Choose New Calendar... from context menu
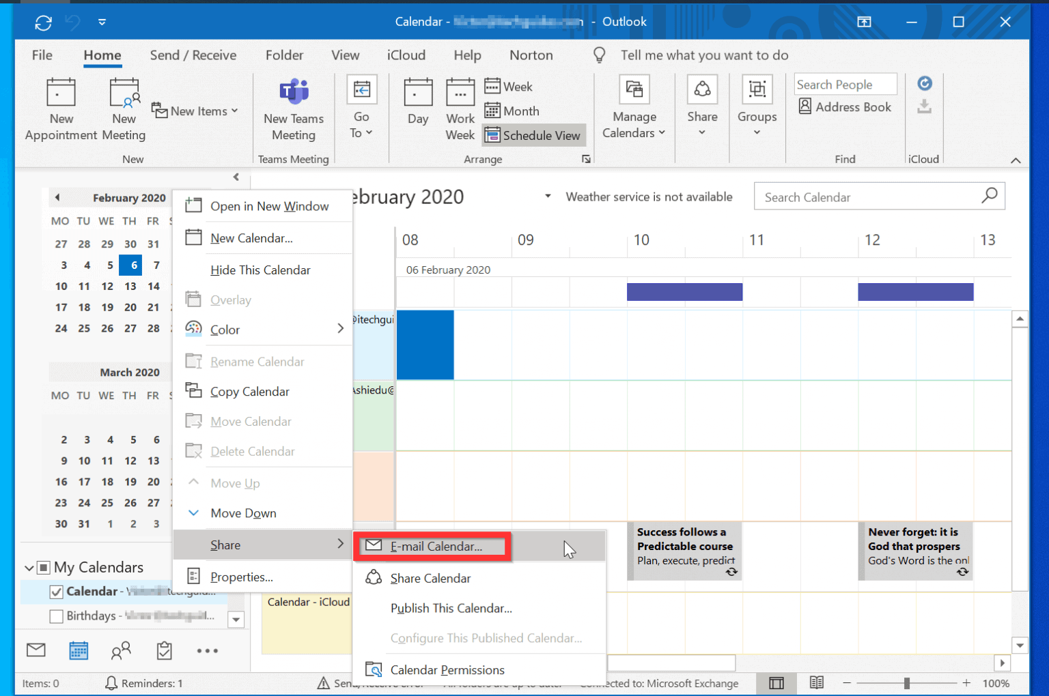1049x696 pixels. tap(262, 238)
